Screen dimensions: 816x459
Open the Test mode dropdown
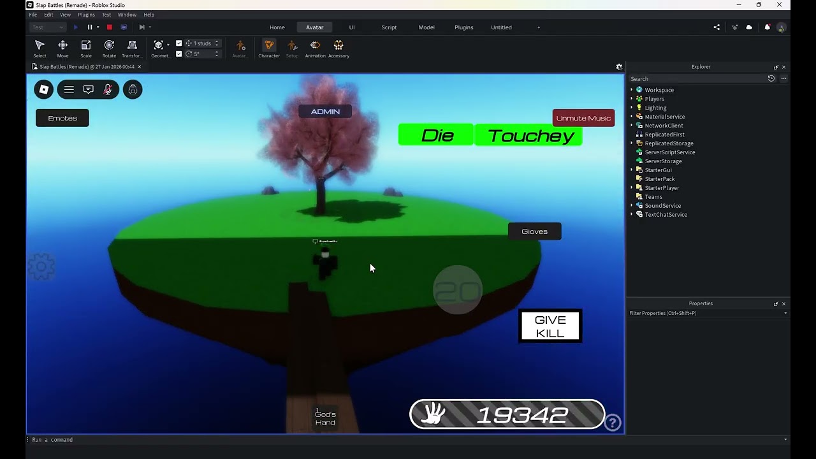[x=48, y=27]
